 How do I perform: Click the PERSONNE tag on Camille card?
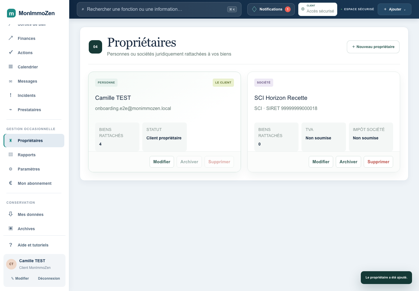(x=106, y=83)
